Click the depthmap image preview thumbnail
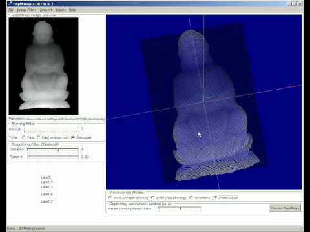This screenshot has height=232, width=310. coord(44,66)
